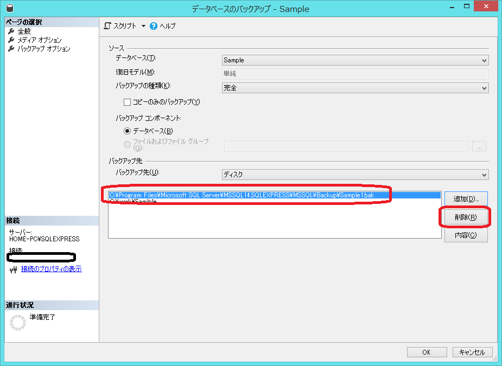Select the データベース radio button

point(127,131)
